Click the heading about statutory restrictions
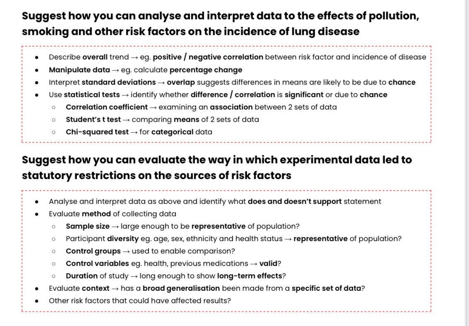 coord(216,167)
